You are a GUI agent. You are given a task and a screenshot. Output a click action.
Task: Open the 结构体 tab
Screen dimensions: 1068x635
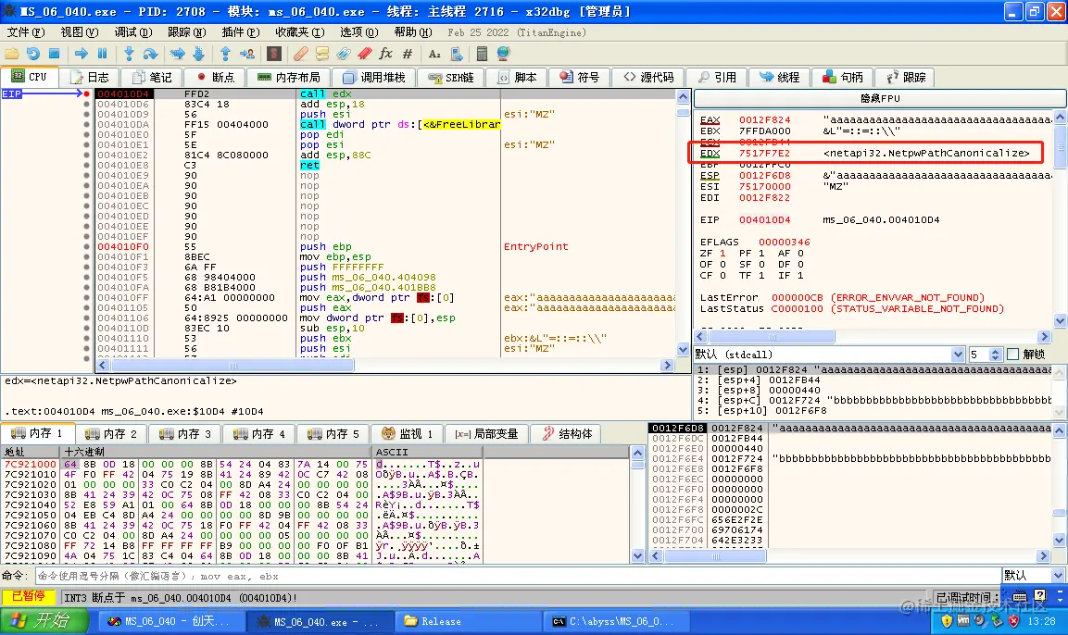pos(568,433)
